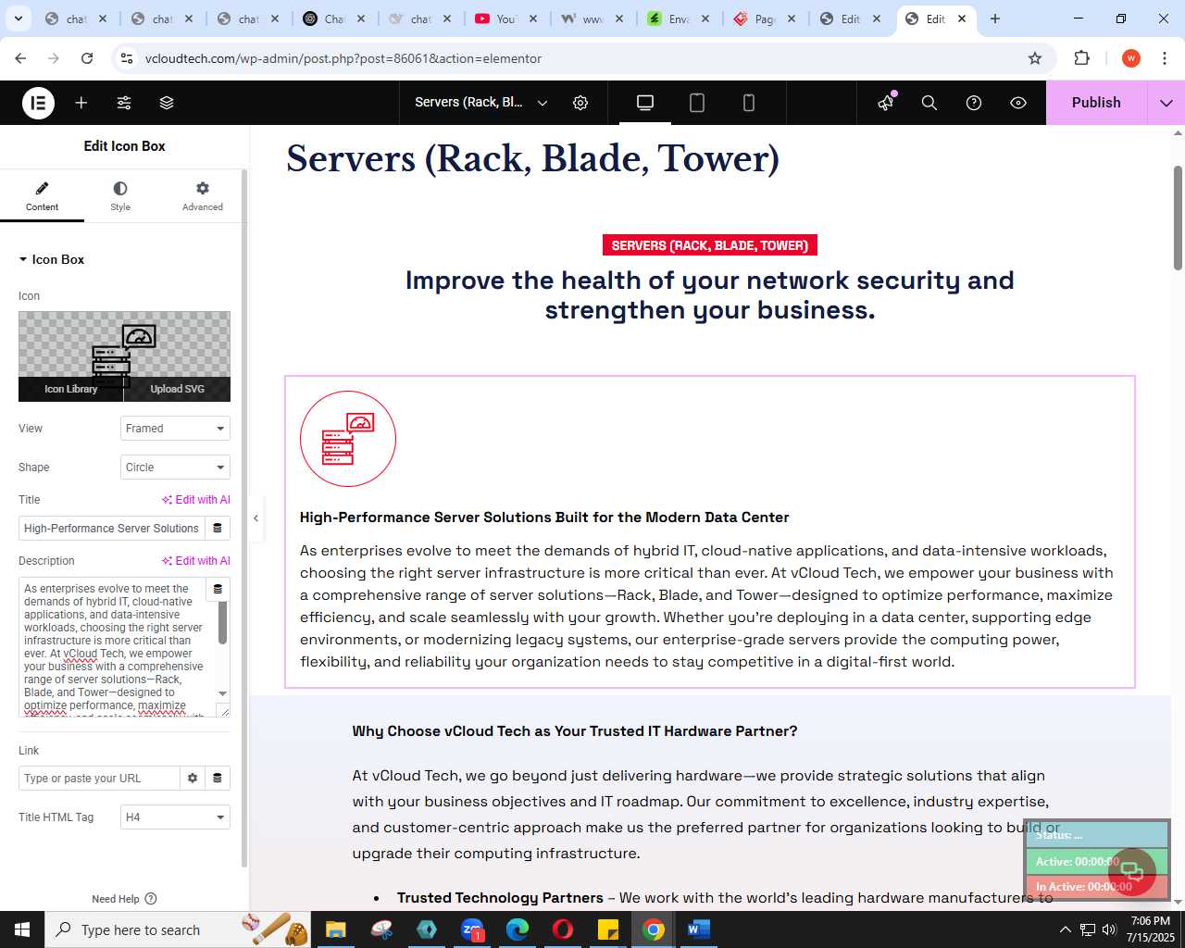
Task: Open Opera browser from taskbar
Action: (563, 929)
